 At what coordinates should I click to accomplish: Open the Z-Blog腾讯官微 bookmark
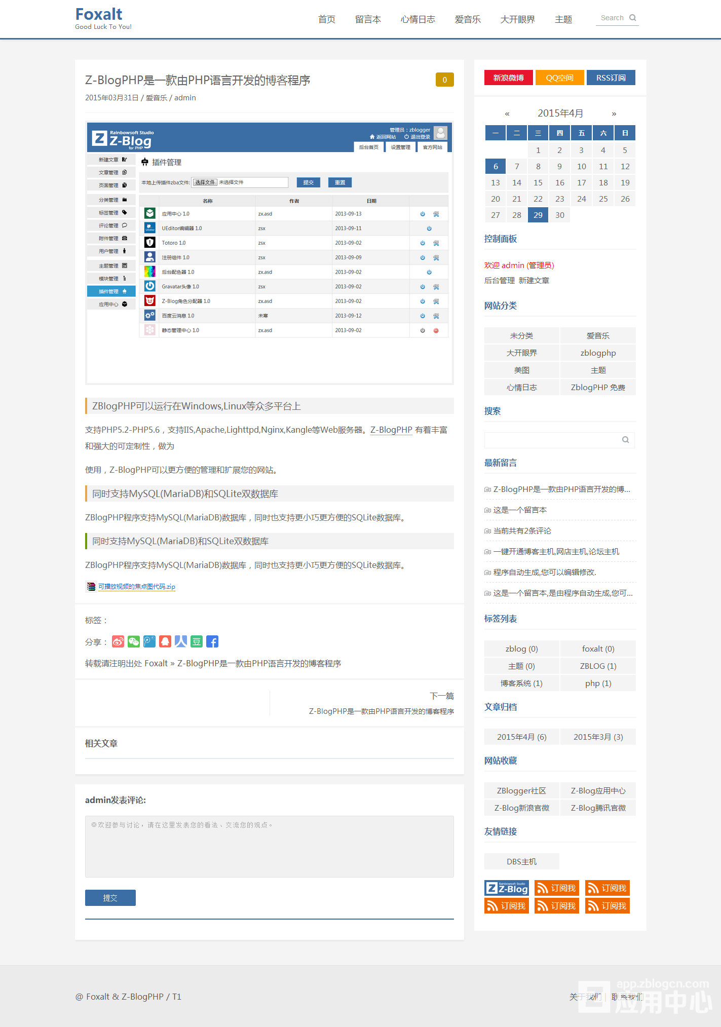[x=598, y=808]
